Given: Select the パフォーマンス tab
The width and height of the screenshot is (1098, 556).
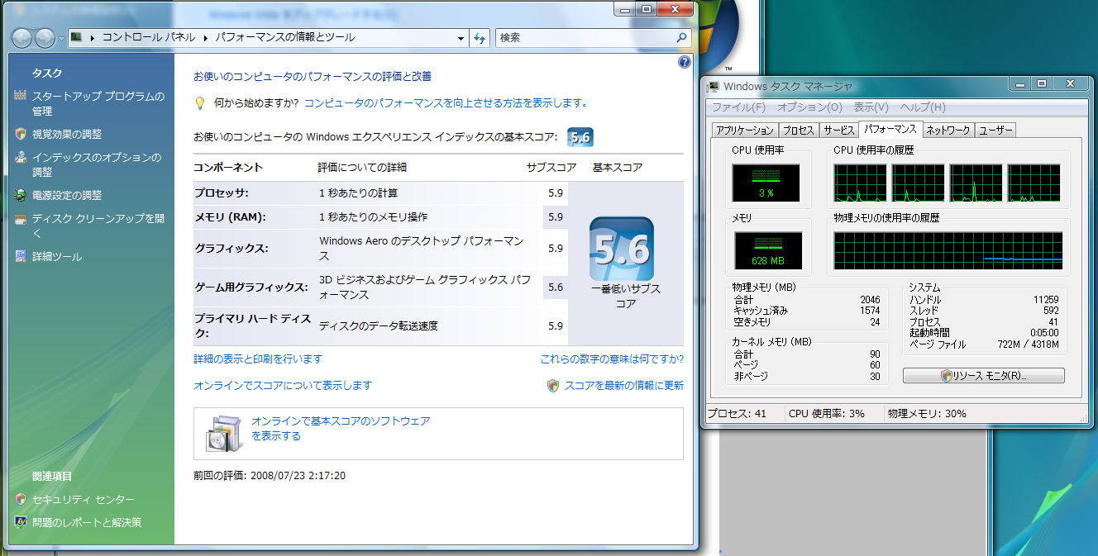Looking at the screenshot, I should point(890,129).
